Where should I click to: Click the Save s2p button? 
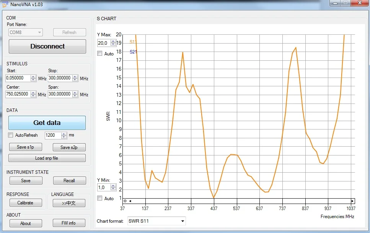(x=69, y=147)
